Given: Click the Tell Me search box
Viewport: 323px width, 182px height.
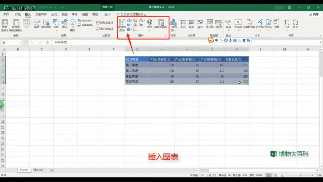Looking at the screenshot, I should (132, 14).
